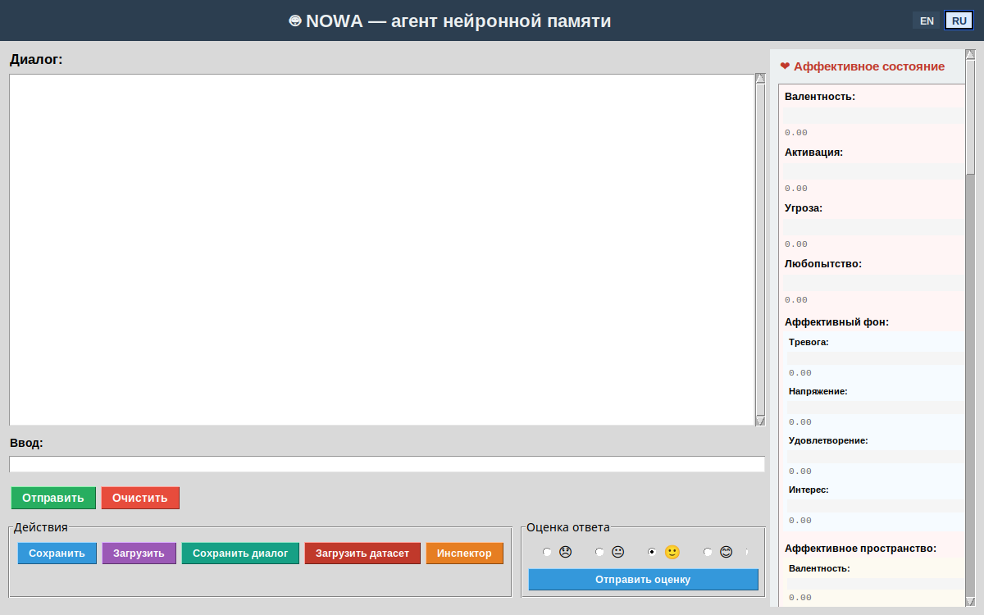Click the Напряжение progress bar
This screenshot has height=615, width=984.
pos(877,408)
